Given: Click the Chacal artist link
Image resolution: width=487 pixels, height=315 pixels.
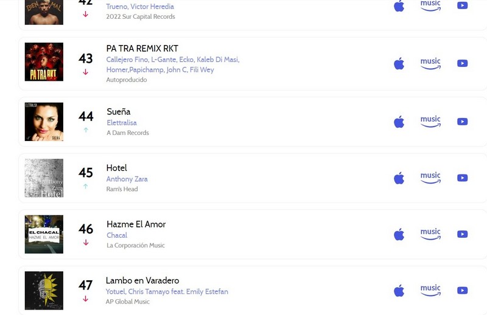Looking at the screenshot, I should click(x=117, y=235).
